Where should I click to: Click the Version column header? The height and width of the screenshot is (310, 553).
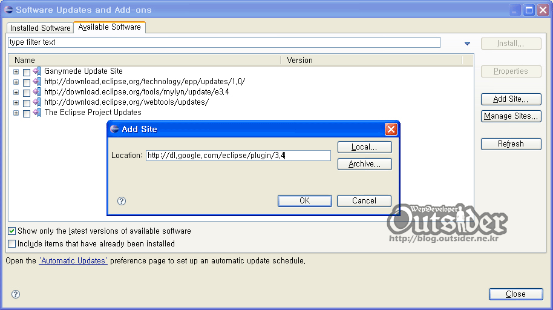[371, 61]
